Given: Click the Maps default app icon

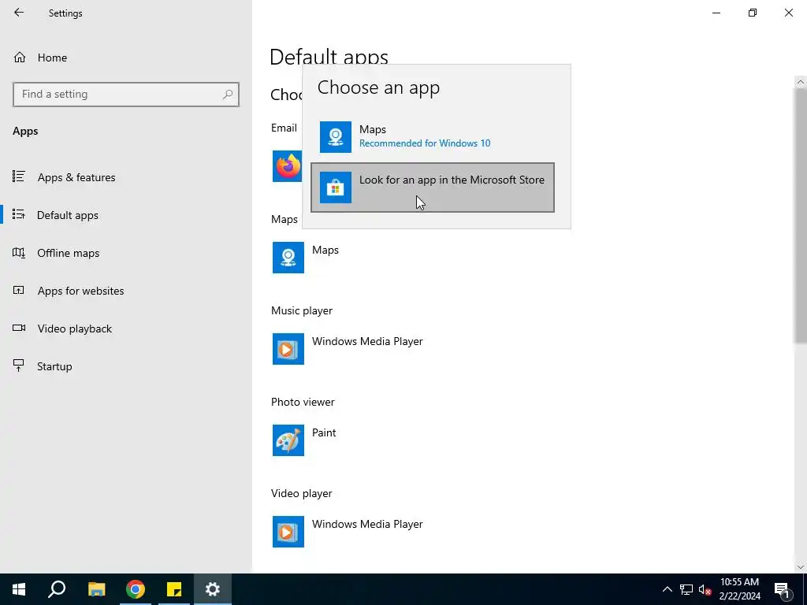Looking at the screenshot, I should (288, 258).
